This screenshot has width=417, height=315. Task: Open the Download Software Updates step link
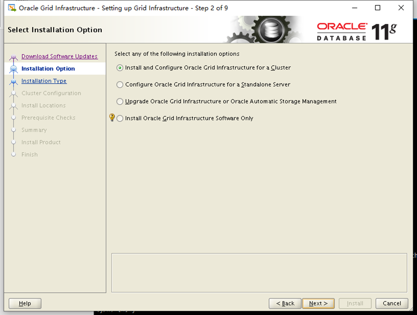point(59,56)
